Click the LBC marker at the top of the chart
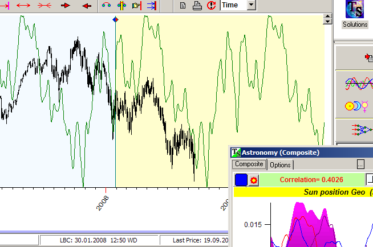The width and height of the screenshot is (373, 247). (x=116, y=20)
